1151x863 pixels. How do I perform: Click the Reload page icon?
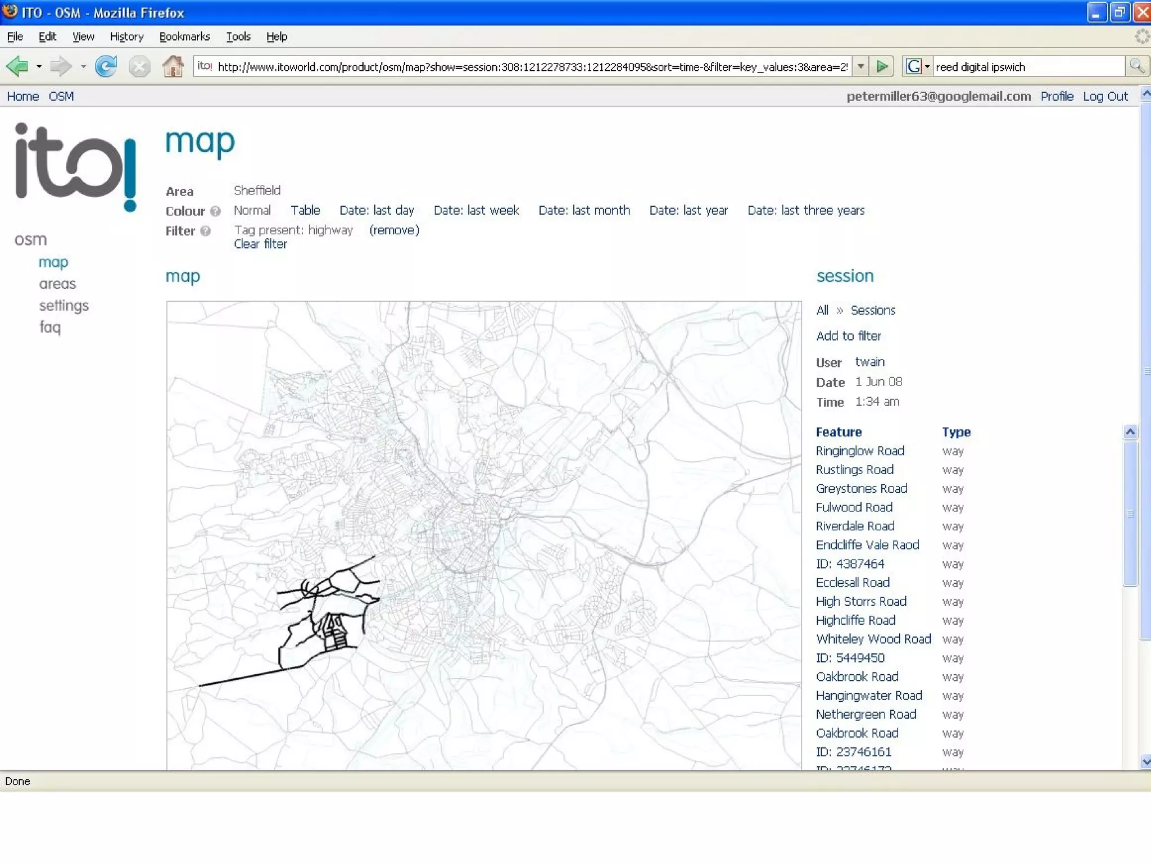click(x=106, y=66)
